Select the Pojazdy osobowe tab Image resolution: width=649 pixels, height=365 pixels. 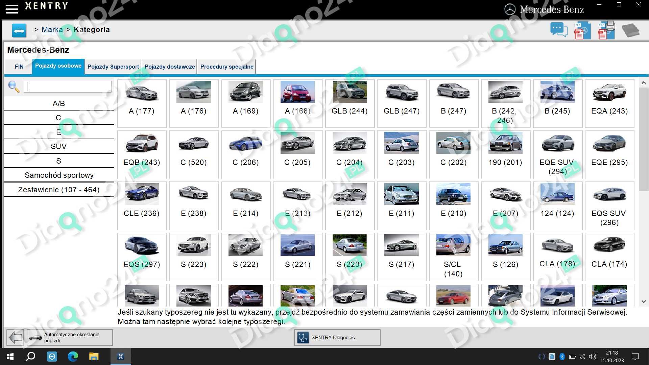58,66
